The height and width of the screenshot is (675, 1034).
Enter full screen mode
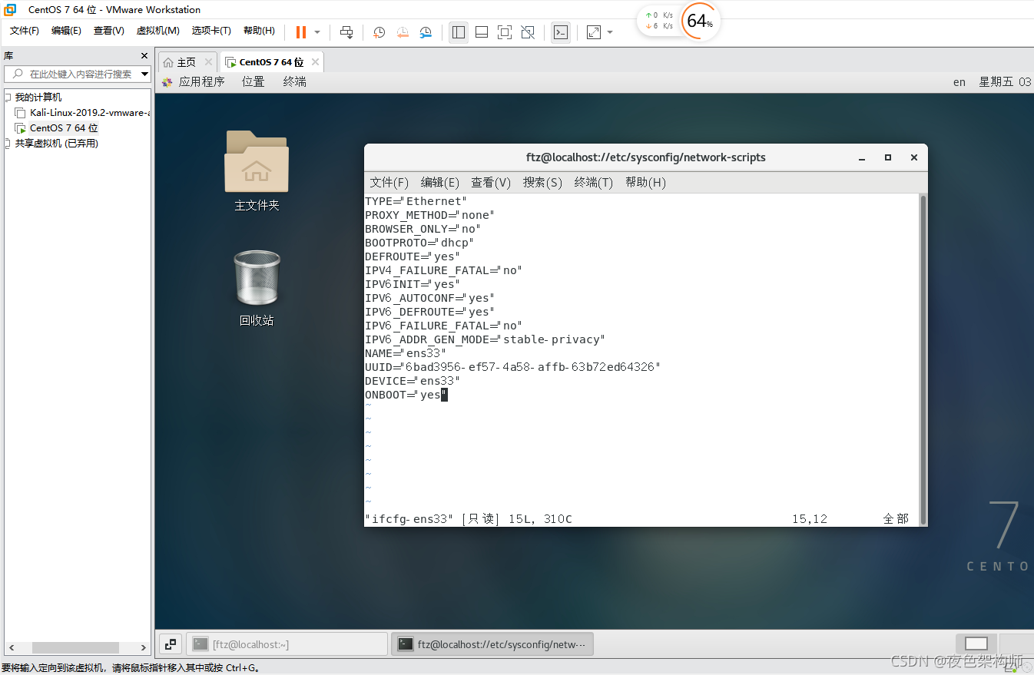tap(505, 32)
